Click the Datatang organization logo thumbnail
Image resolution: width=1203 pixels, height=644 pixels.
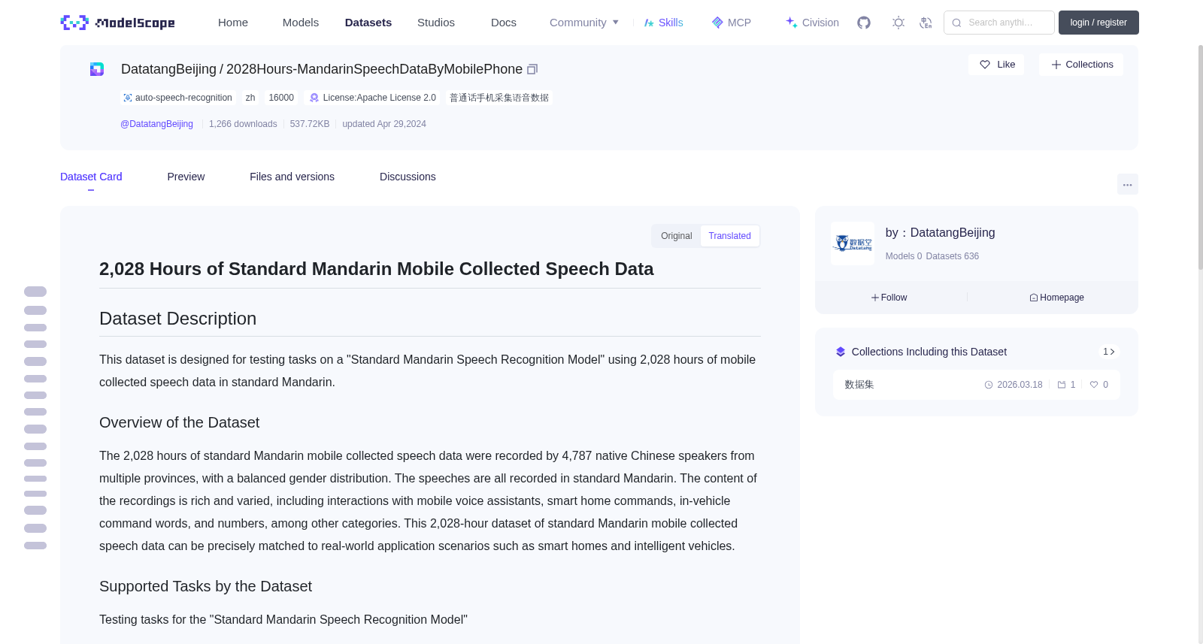tap(853, 243)
